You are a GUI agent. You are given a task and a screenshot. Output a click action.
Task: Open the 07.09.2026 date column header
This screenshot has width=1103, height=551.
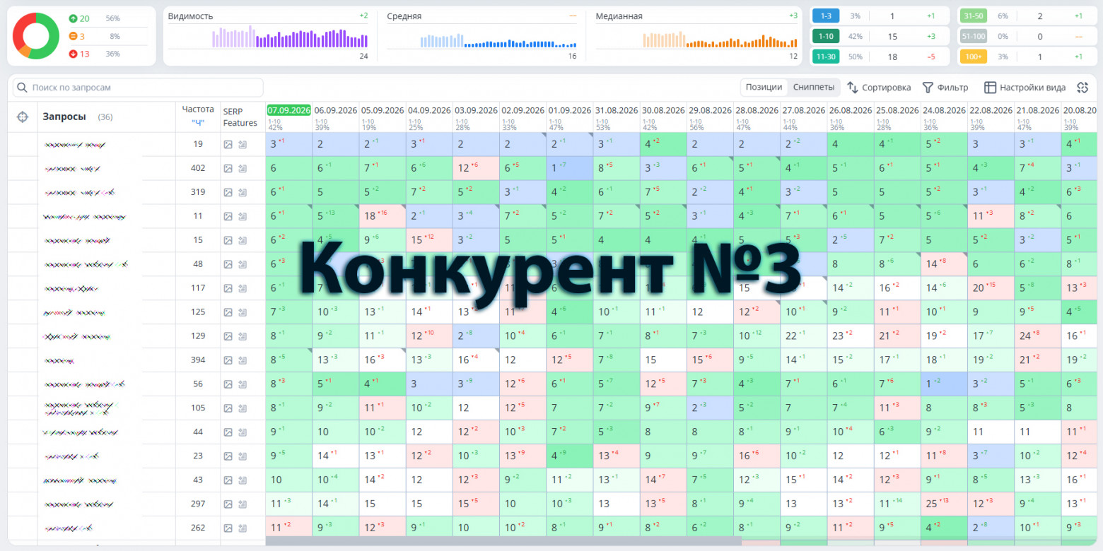288,110
